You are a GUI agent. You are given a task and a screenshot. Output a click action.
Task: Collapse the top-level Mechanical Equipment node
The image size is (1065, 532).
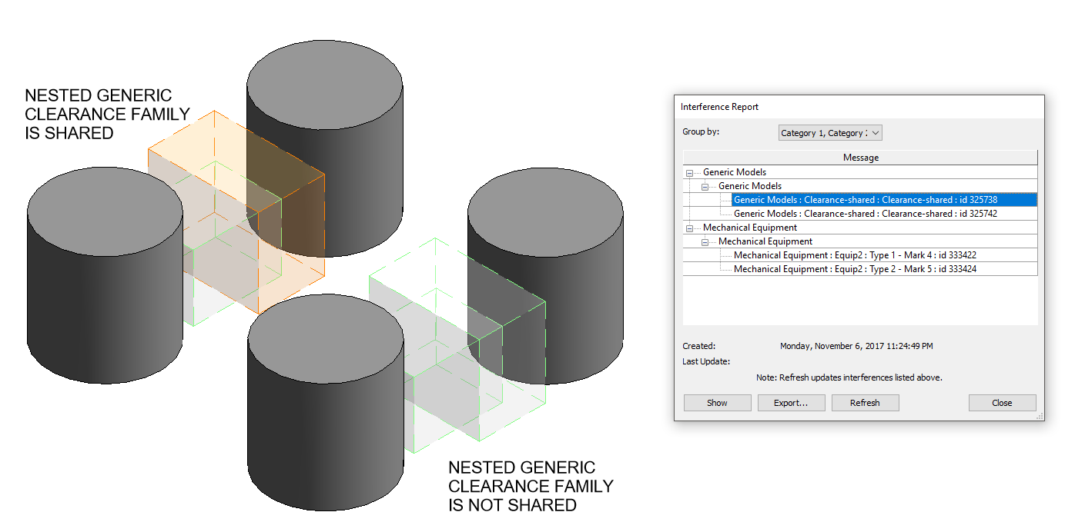pos(689,228)
